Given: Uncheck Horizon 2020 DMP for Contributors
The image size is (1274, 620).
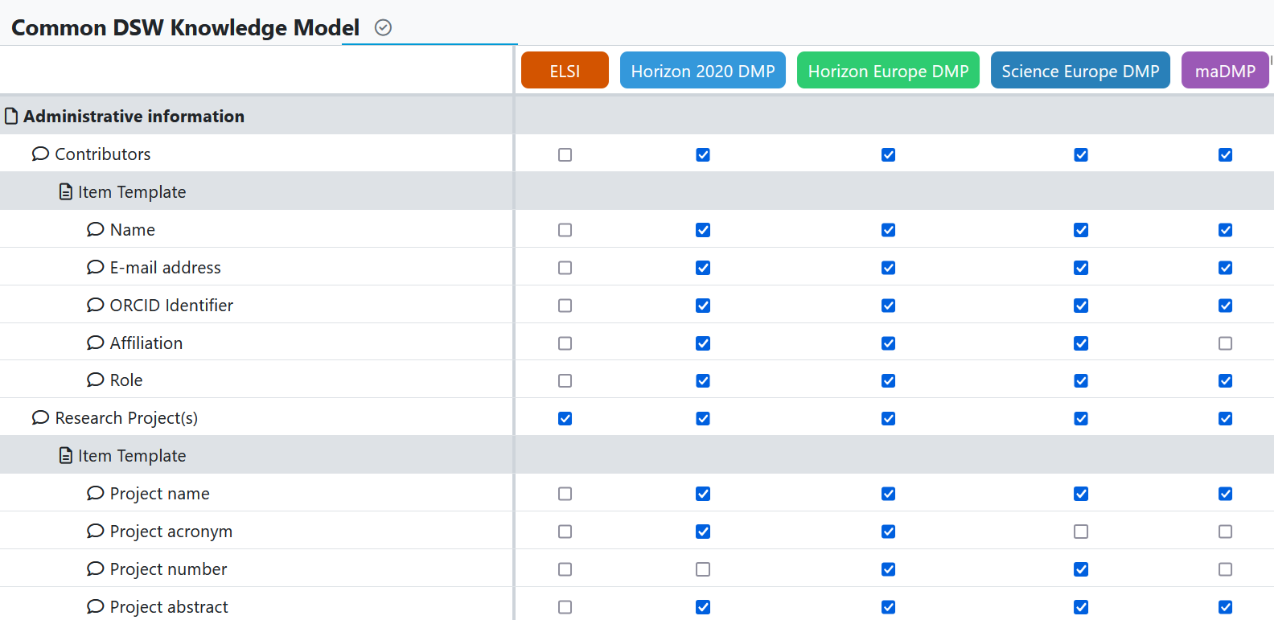Looking at the screenshot, I should 703,154.
